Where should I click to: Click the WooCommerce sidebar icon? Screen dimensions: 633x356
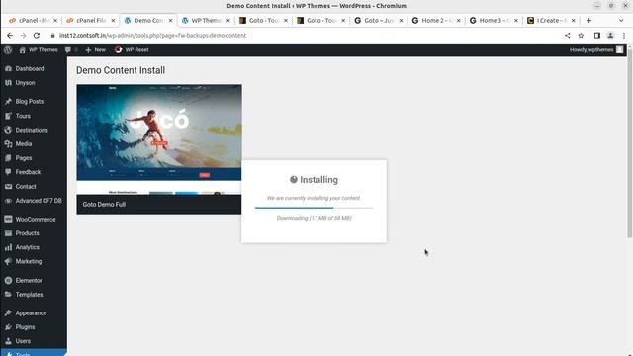pos(8,220)
